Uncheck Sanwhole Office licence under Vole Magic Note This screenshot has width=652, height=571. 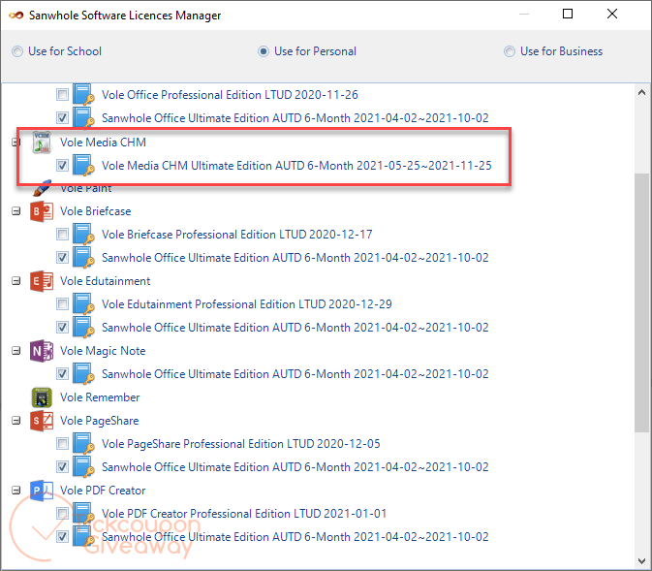62,374
